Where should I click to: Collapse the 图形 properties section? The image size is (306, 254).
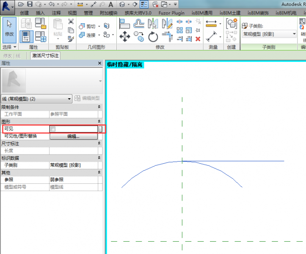(99, 121)
